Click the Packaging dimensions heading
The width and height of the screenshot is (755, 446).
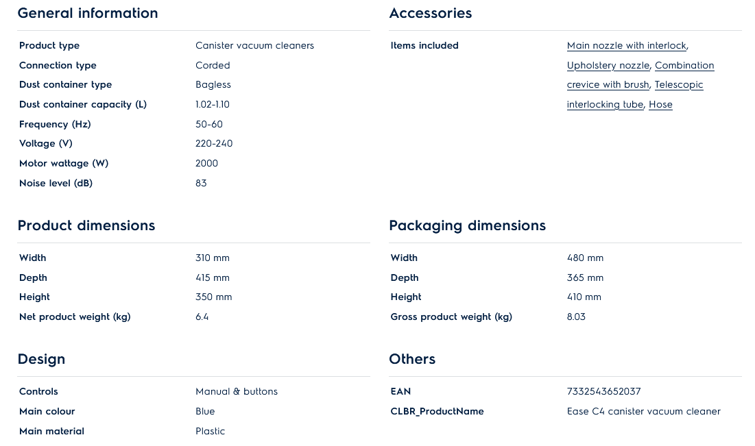467,225
